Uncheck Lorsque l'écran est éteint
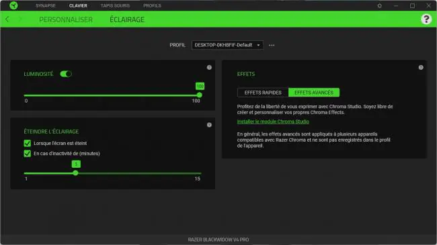This screenshot has height=245, width=437. tap(28, 143)
